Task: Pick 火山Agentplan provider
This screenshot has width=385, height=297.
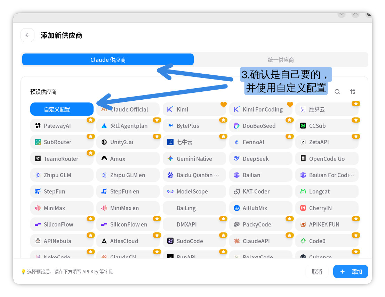Action: click(x=128, y=125)
